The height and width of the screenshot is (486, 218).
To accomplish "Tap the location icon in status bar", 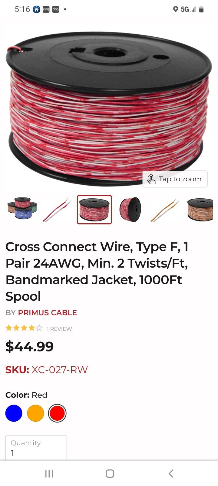I will [x=175, y=9].
